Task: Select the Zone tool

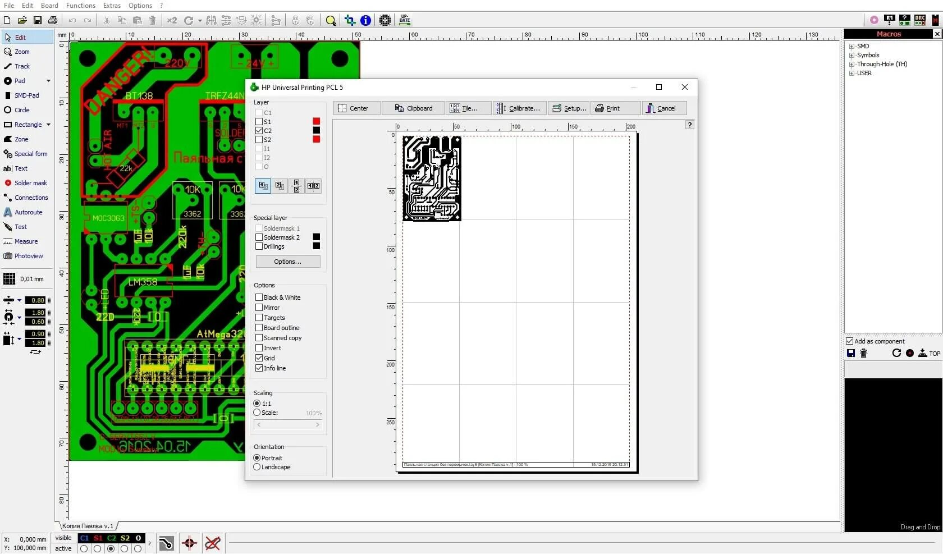Action: (21, 139)
